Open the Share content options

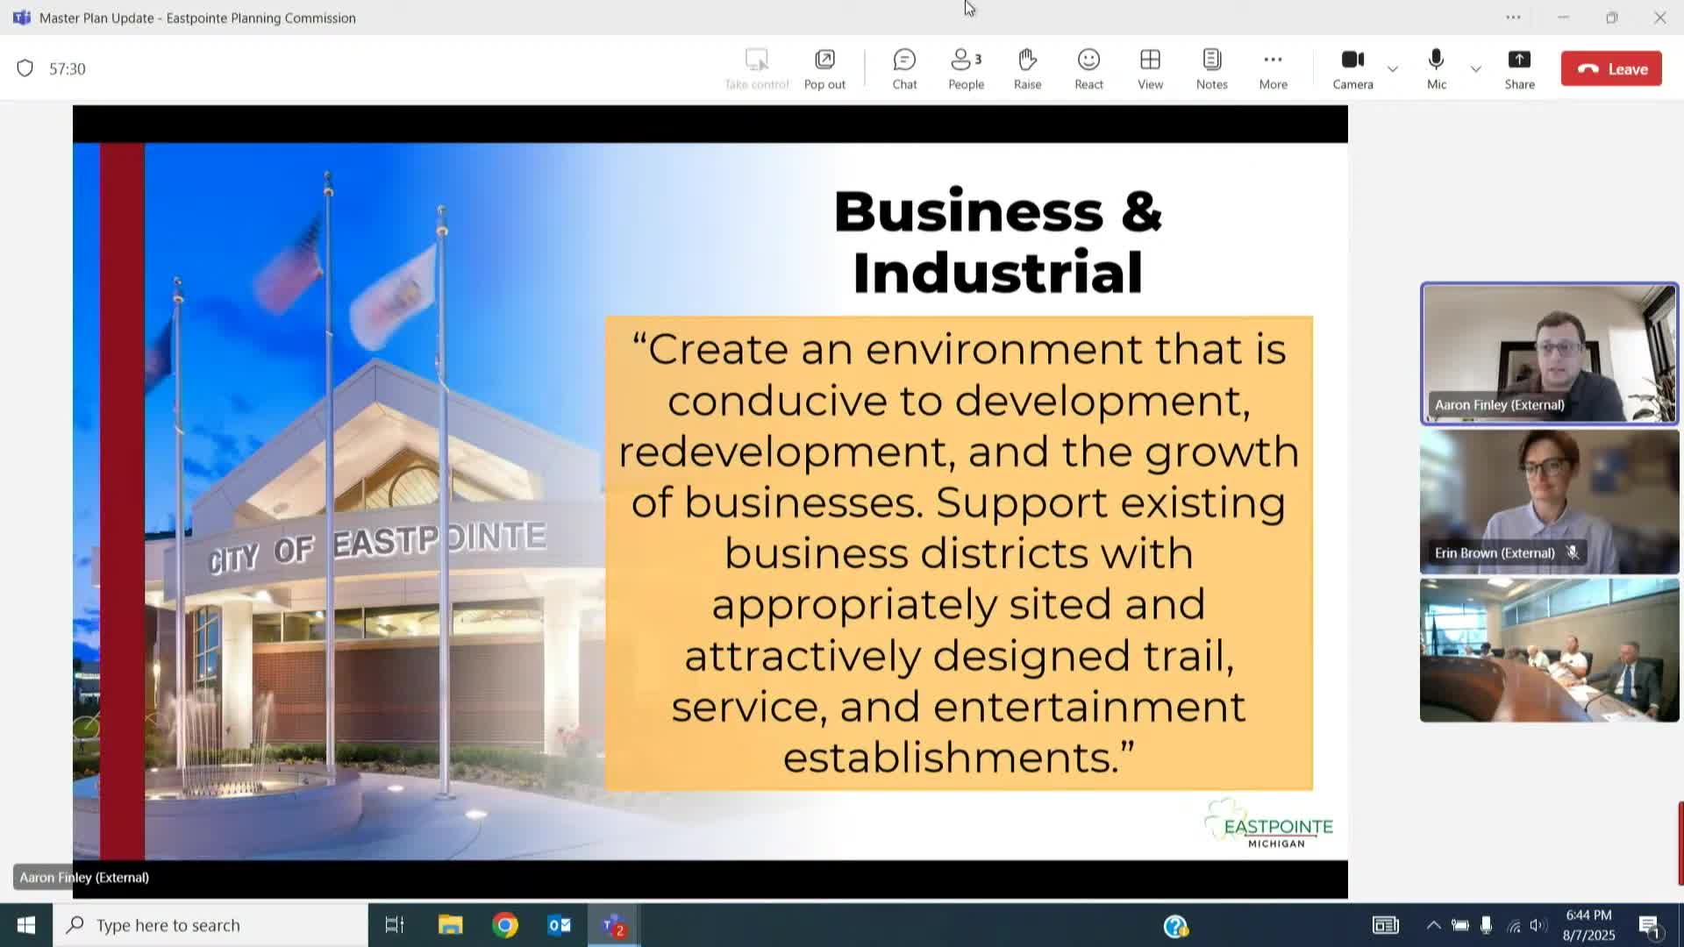click(1520, 68)
